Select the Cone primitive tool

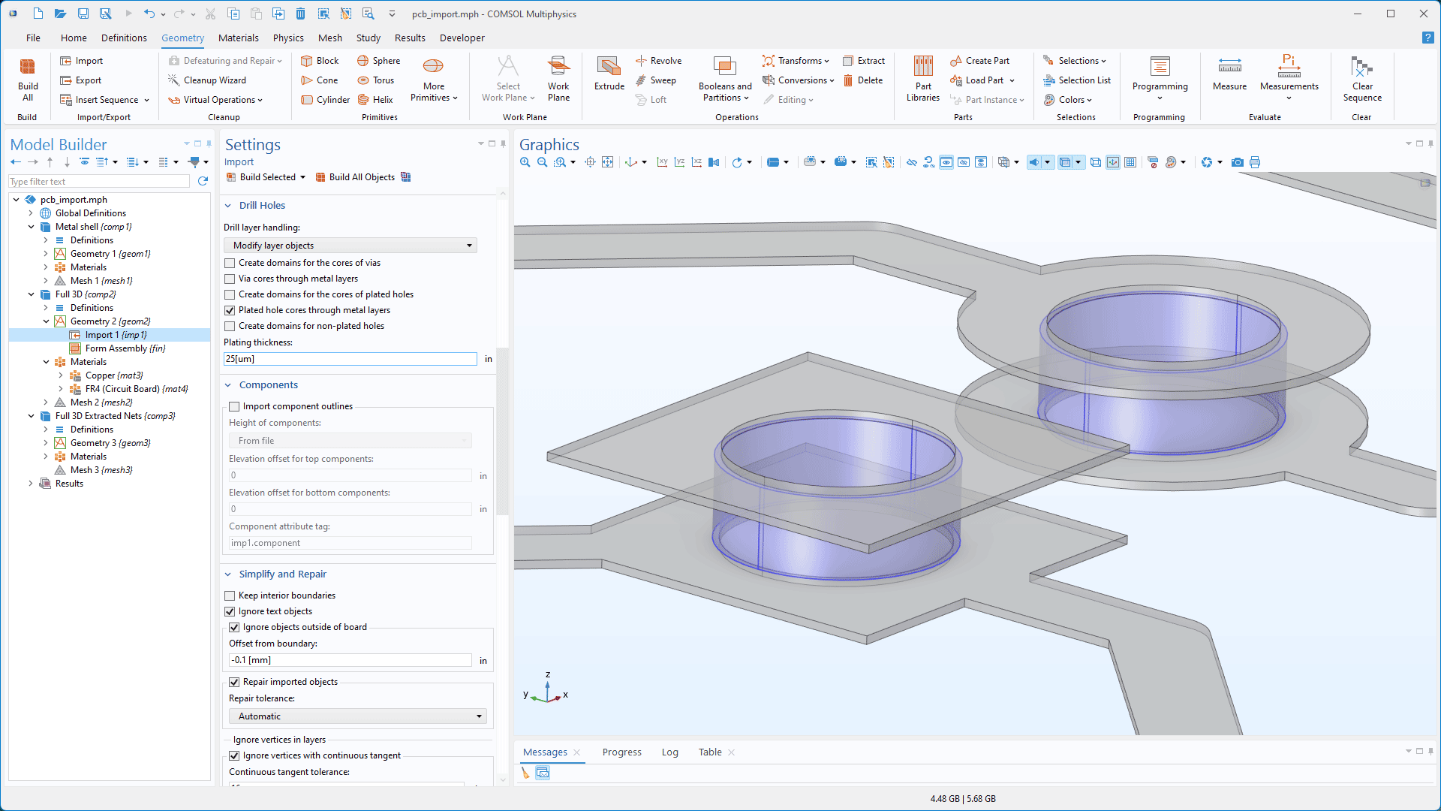click(320, 80)
